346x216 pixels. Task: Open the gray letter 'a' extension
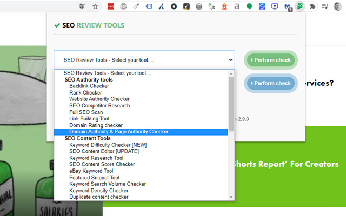pyautogui.click(x=237, y=6)
